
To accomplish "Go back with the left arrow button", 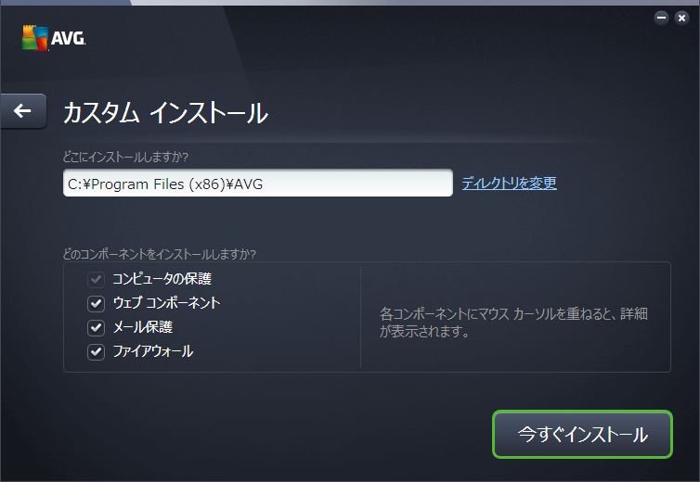I will (x=23, y=111).
